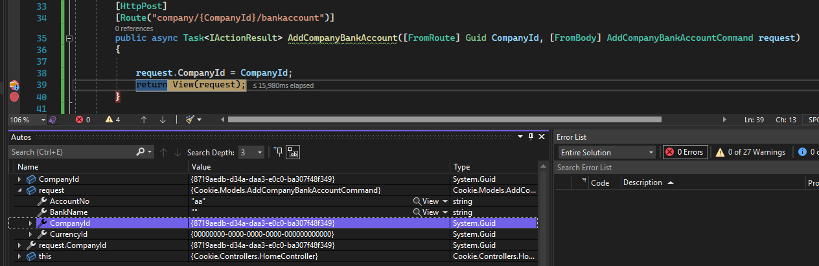Click the Autos vertical scrollbar up arrow

(x=542, y=166)
